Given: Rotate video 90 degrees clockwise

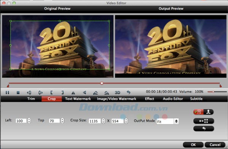Looking at the screenshot, I should (106, 93).
